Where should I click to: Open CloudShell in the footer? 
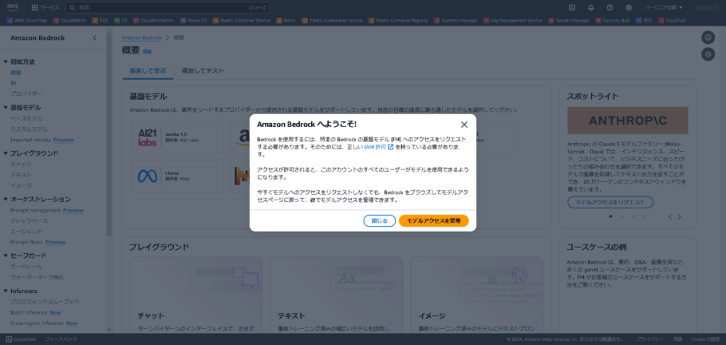tap(22, 339)
